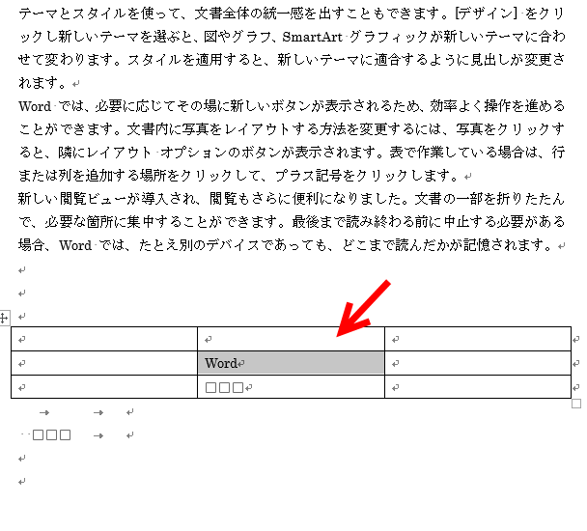Image resolution: width=587 pixels, height=531 pixels.
Task: Click the table move handle icon
Action: click(4, 318)
